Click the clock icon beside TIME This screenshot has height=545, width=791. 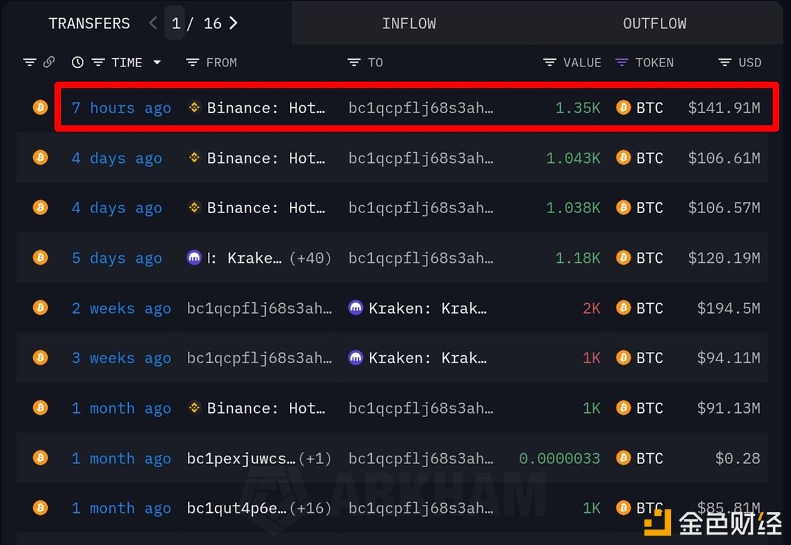coord(78,62)
